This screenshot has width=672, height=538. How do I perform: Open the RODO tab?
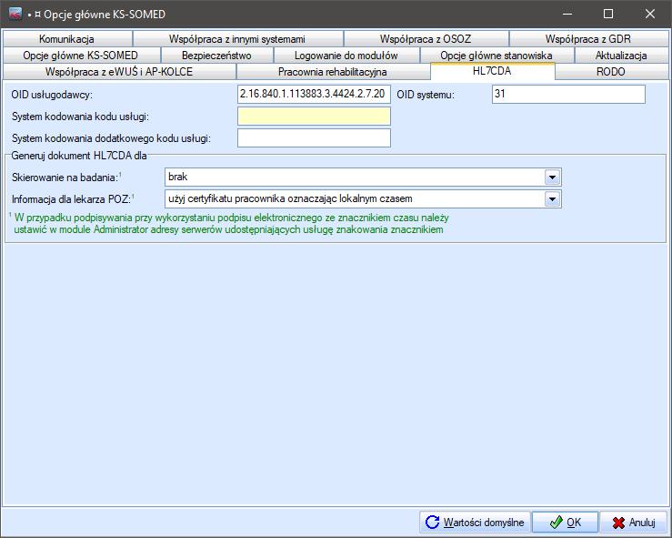pyautogui.click(x=611, y=72)
